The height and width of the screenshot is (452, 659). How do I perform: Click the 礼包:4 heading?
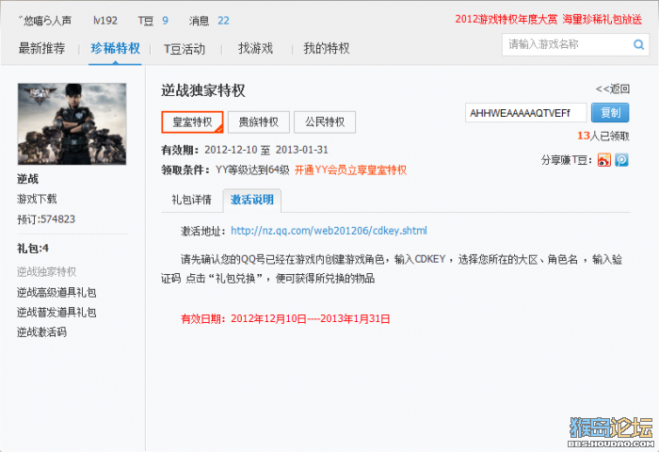[33, 249]
